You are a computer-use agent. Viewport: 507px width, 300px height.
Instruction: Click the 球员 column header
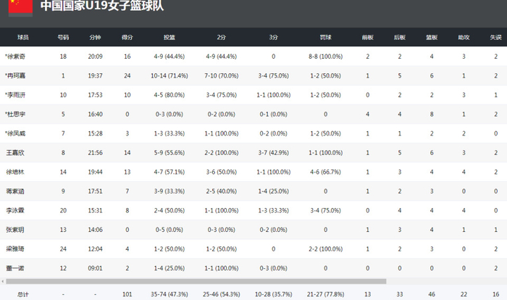click(23, 36)
